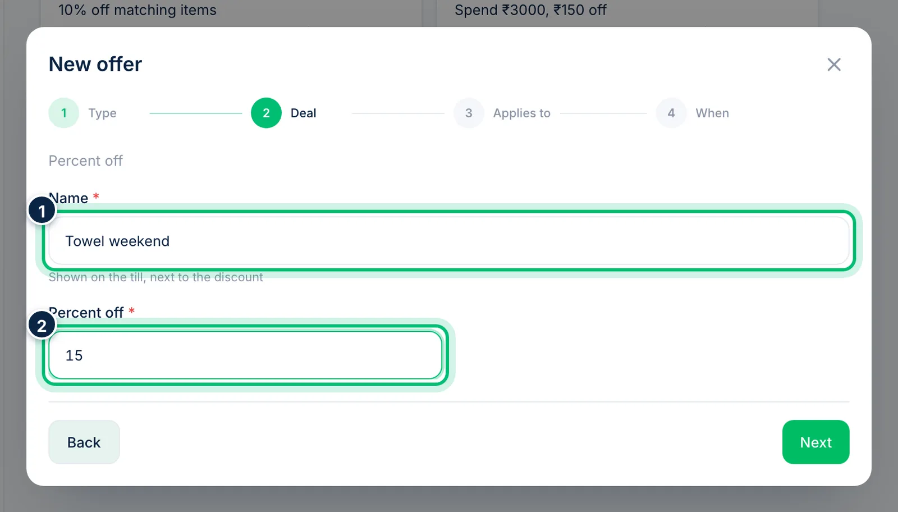Viewport: 898px width, 512px height.
Task: Click the Name field containing Towel weekend
Action: tap(449, 241)
